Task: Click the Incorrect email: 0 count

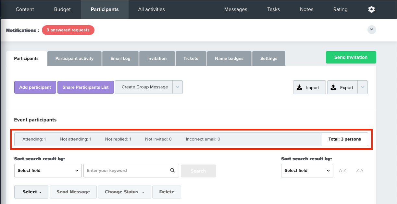Action: pyautogui.click(x=203, y=139)
